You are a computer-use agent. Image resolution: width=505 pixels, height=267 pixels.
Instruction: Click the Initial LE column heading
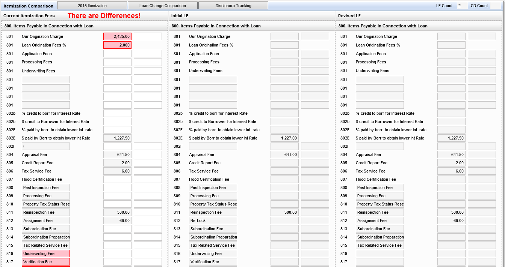(180, 16)
